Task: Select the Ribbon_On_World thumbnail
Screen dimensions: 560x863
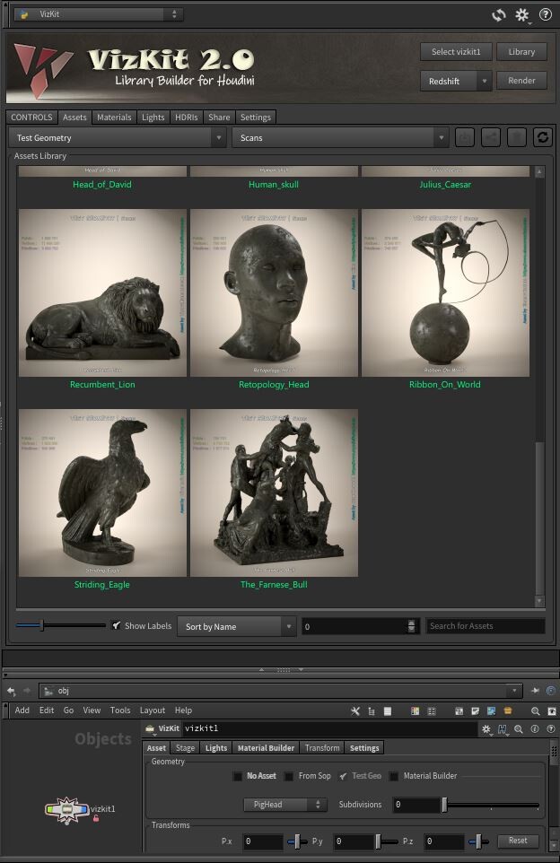Action: (x=445, y=292)
